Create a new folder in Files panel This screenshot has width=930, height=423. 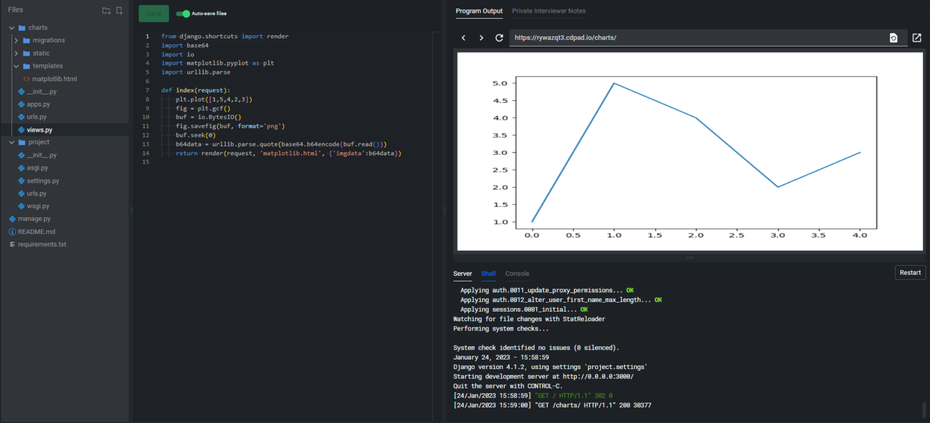pyautogui.click(x=105, y=10)
